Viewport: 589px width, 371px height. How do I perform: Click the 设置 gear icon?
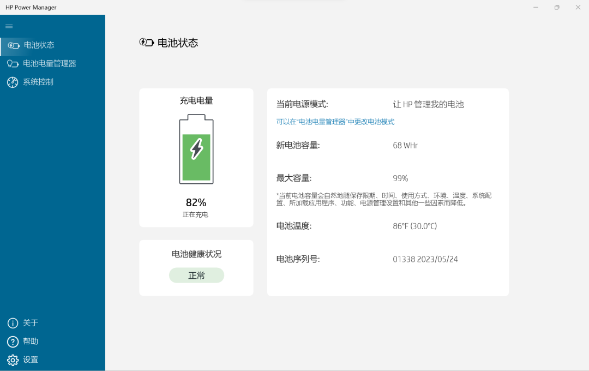tap(13, 360)
